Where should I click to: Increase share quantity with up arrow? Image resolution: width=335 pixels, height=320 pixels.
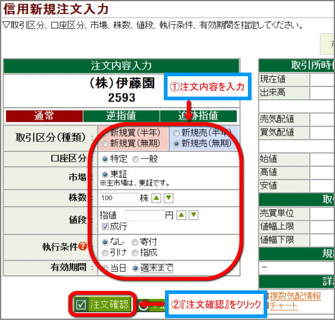(157, 198)
